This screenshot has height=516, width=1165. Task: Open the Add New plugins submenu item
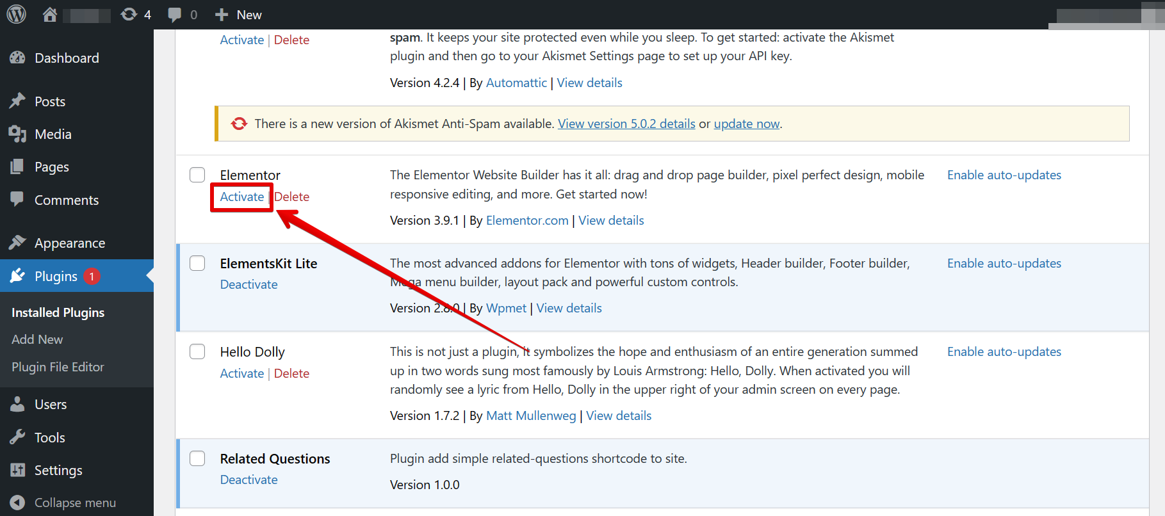(x=37, y=339)
